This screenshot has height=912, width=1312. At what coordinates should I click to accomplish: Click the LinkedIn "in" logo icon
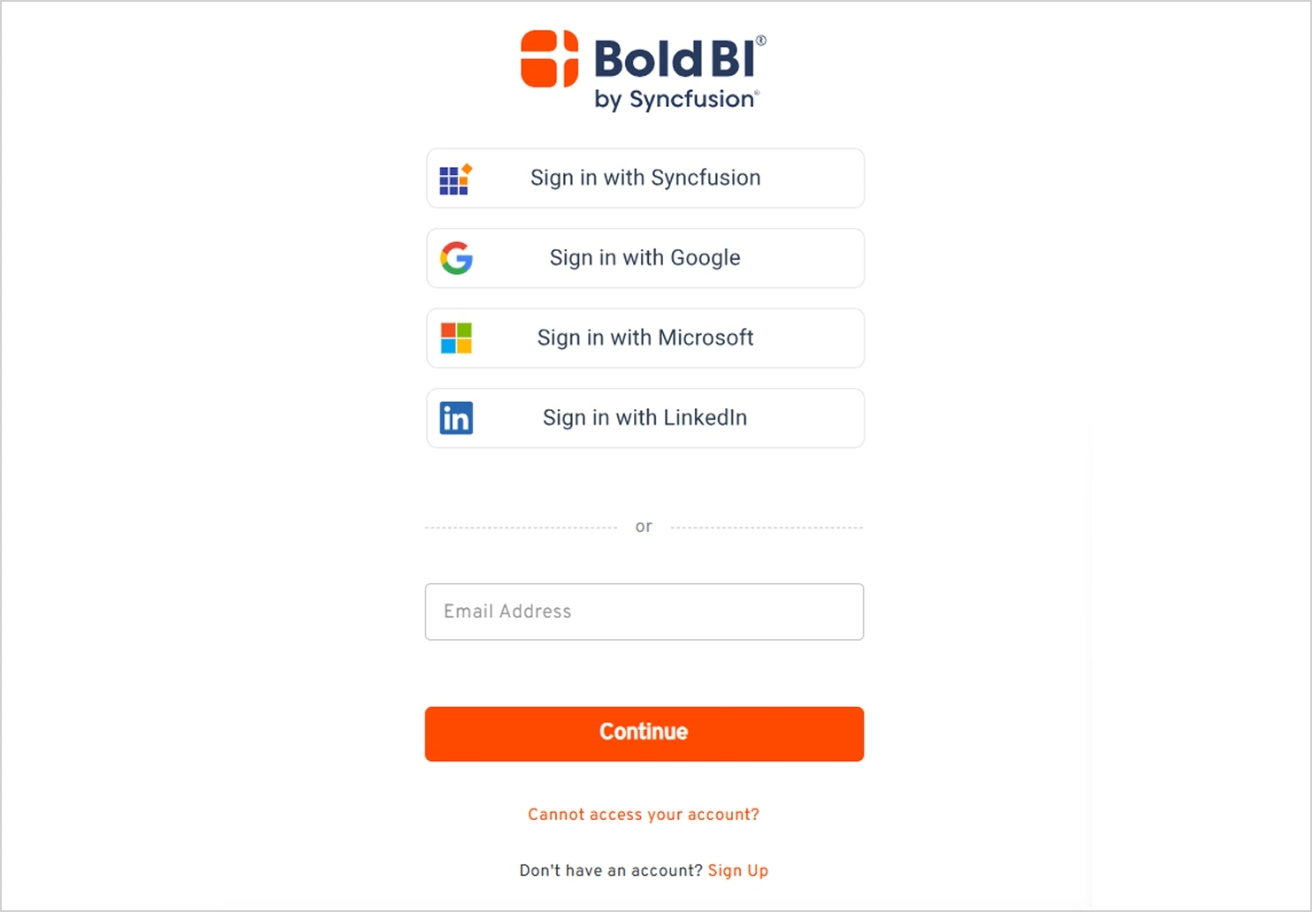coord(456,418)
